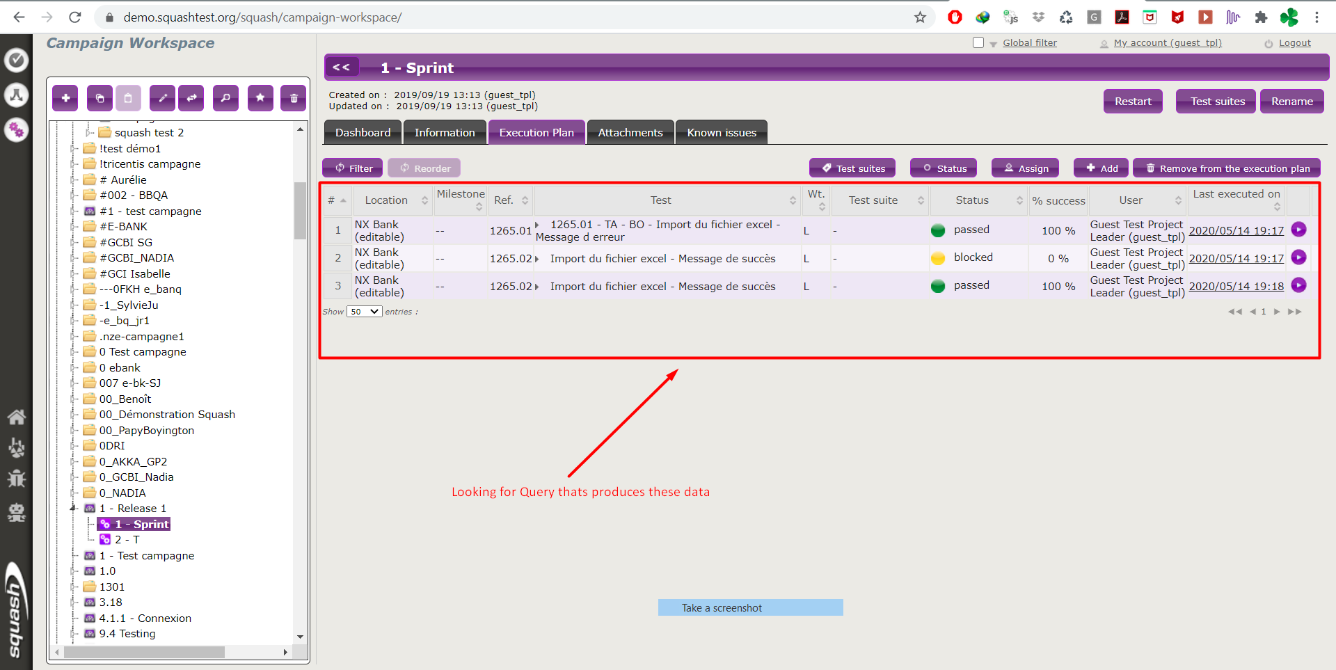The image size is (1336, 670).
Task: Switch to the Dashboard tab
Action: click(x=363, y=133)
